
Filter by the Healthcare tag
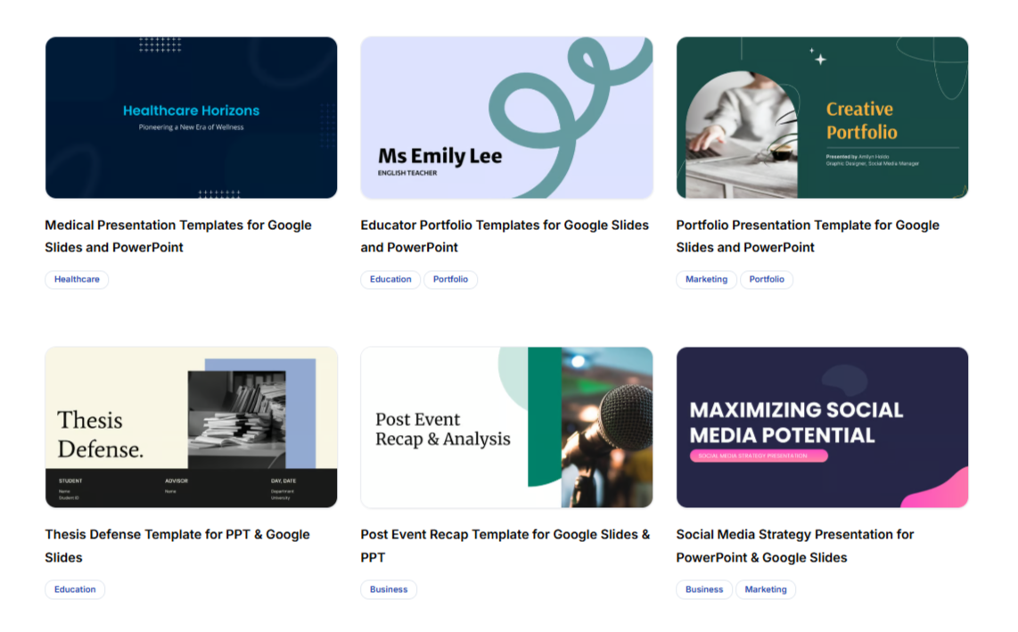77,280
